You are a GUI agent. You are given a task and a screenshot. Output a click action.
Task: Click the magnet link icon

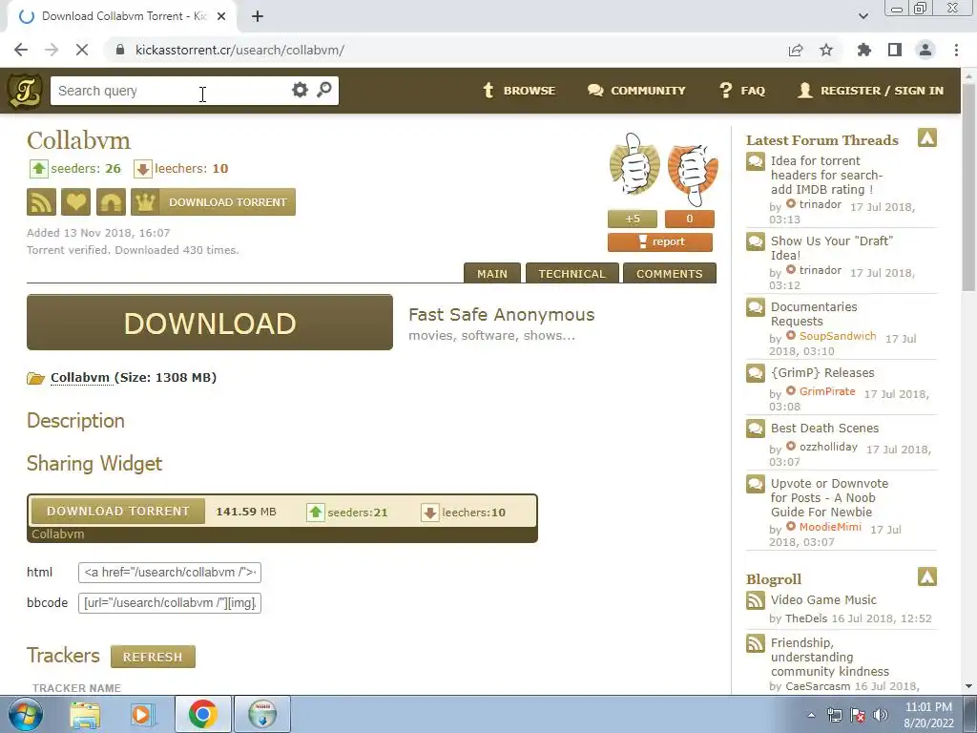tap(111, 202)
